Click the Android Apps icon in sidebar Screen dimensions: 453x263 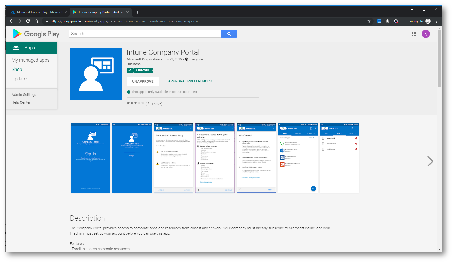pyautogui.click(x=16, y=48)
